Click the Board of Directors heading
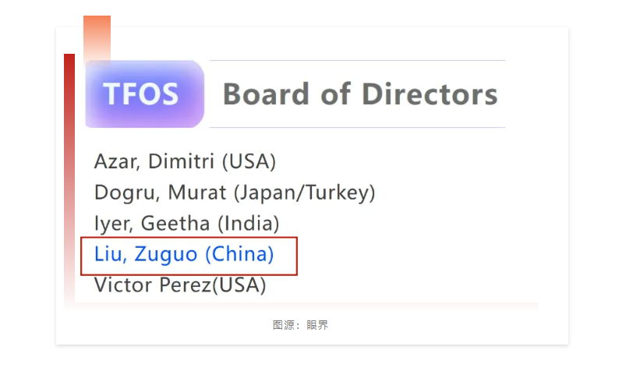626x371 pixels. (x=359, y=94)
